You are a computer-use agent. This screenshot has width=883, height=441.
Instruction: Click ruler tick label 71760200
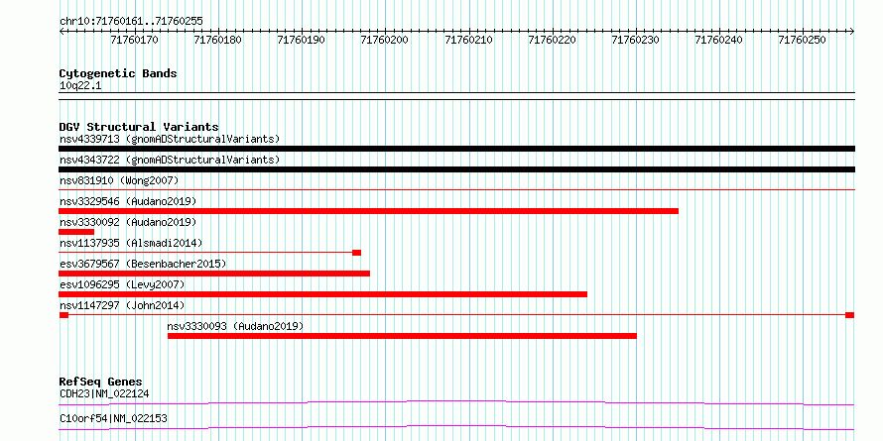point(385,40)
